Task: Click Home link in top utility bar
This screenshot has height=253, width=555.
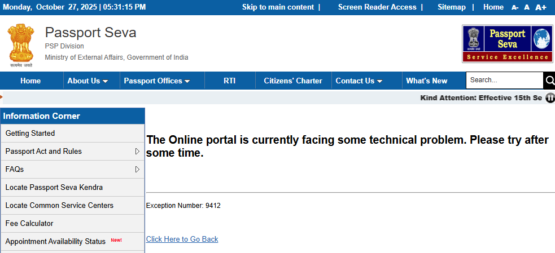Action: click(x=493, y=7)
